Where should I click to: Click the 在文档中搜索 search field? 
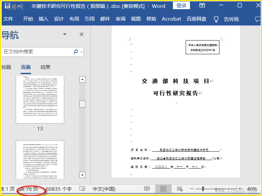tap(43, 52)
